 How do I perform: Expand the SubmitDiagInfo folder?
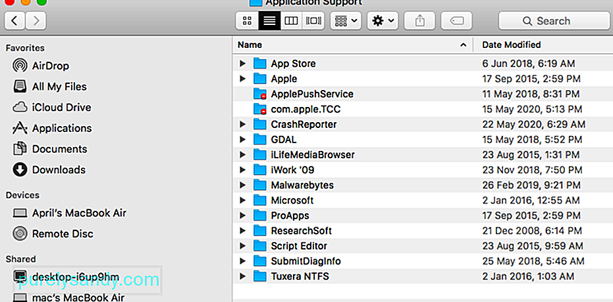coord(243,261)
